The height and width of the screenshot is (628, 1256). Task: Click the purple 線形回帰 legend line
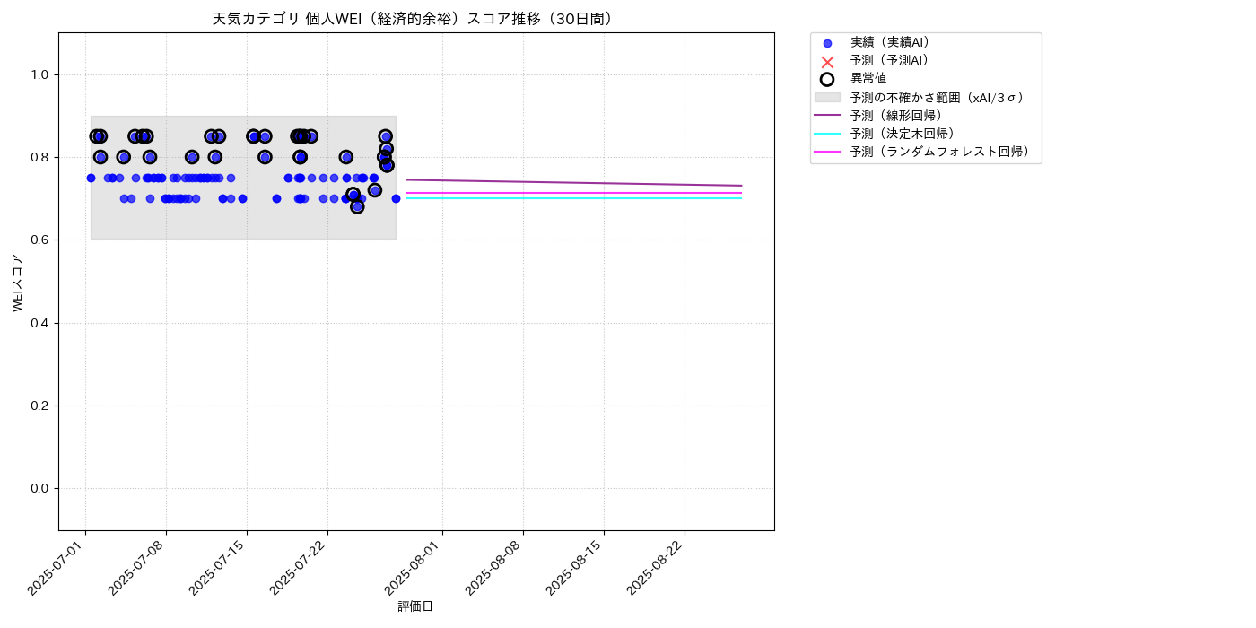coord(827,116)
